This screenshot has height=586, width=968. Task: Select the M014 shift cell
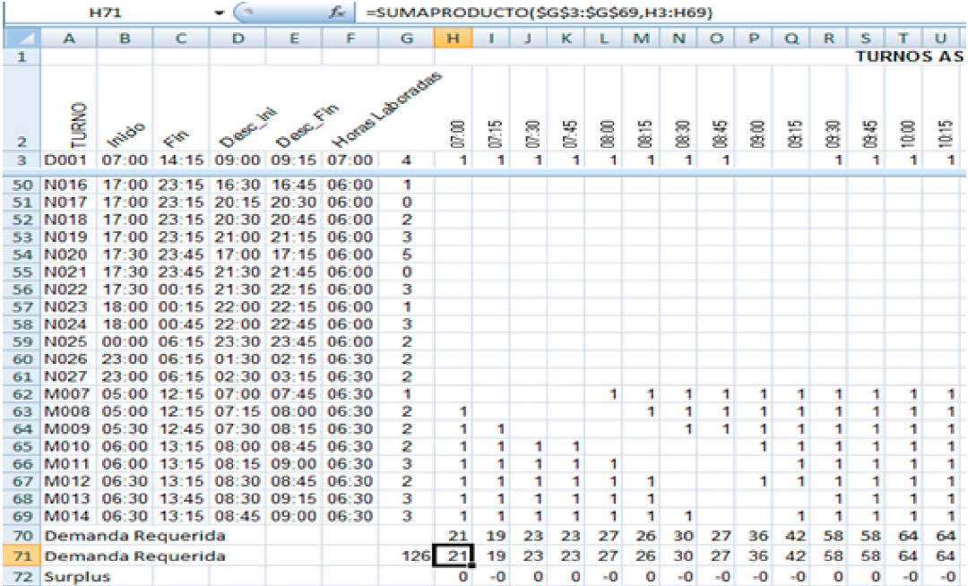tap(63, 515)
